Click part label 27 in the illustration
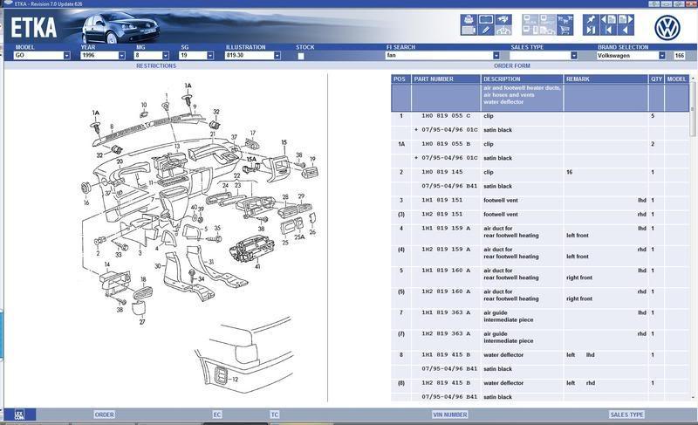 (x=142, y=322)
